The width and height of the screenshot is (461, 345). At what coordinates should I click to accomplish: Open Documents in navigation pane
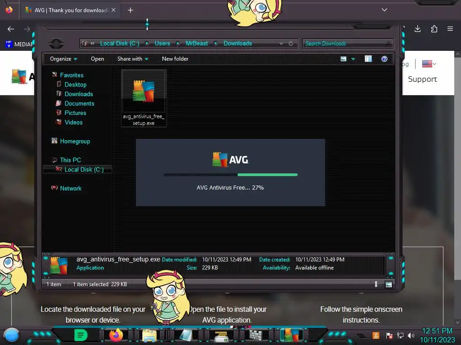79,103
